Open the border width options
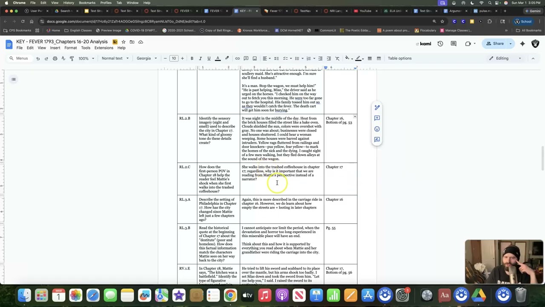This screenshot has width=545, height=307. coord(370,58)
